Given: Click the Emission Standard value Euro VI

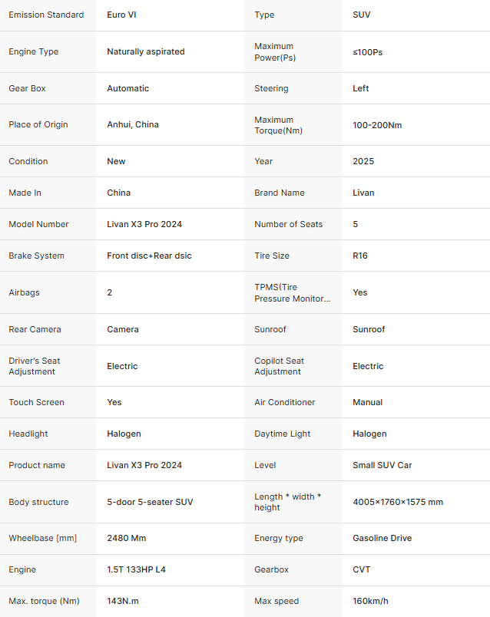Looking at the screenshot, I should click(123, 15).
